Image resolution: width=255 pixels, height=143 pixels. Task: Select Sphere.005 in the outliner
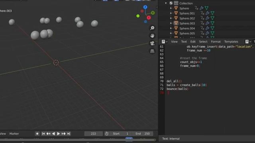point(187,33)
